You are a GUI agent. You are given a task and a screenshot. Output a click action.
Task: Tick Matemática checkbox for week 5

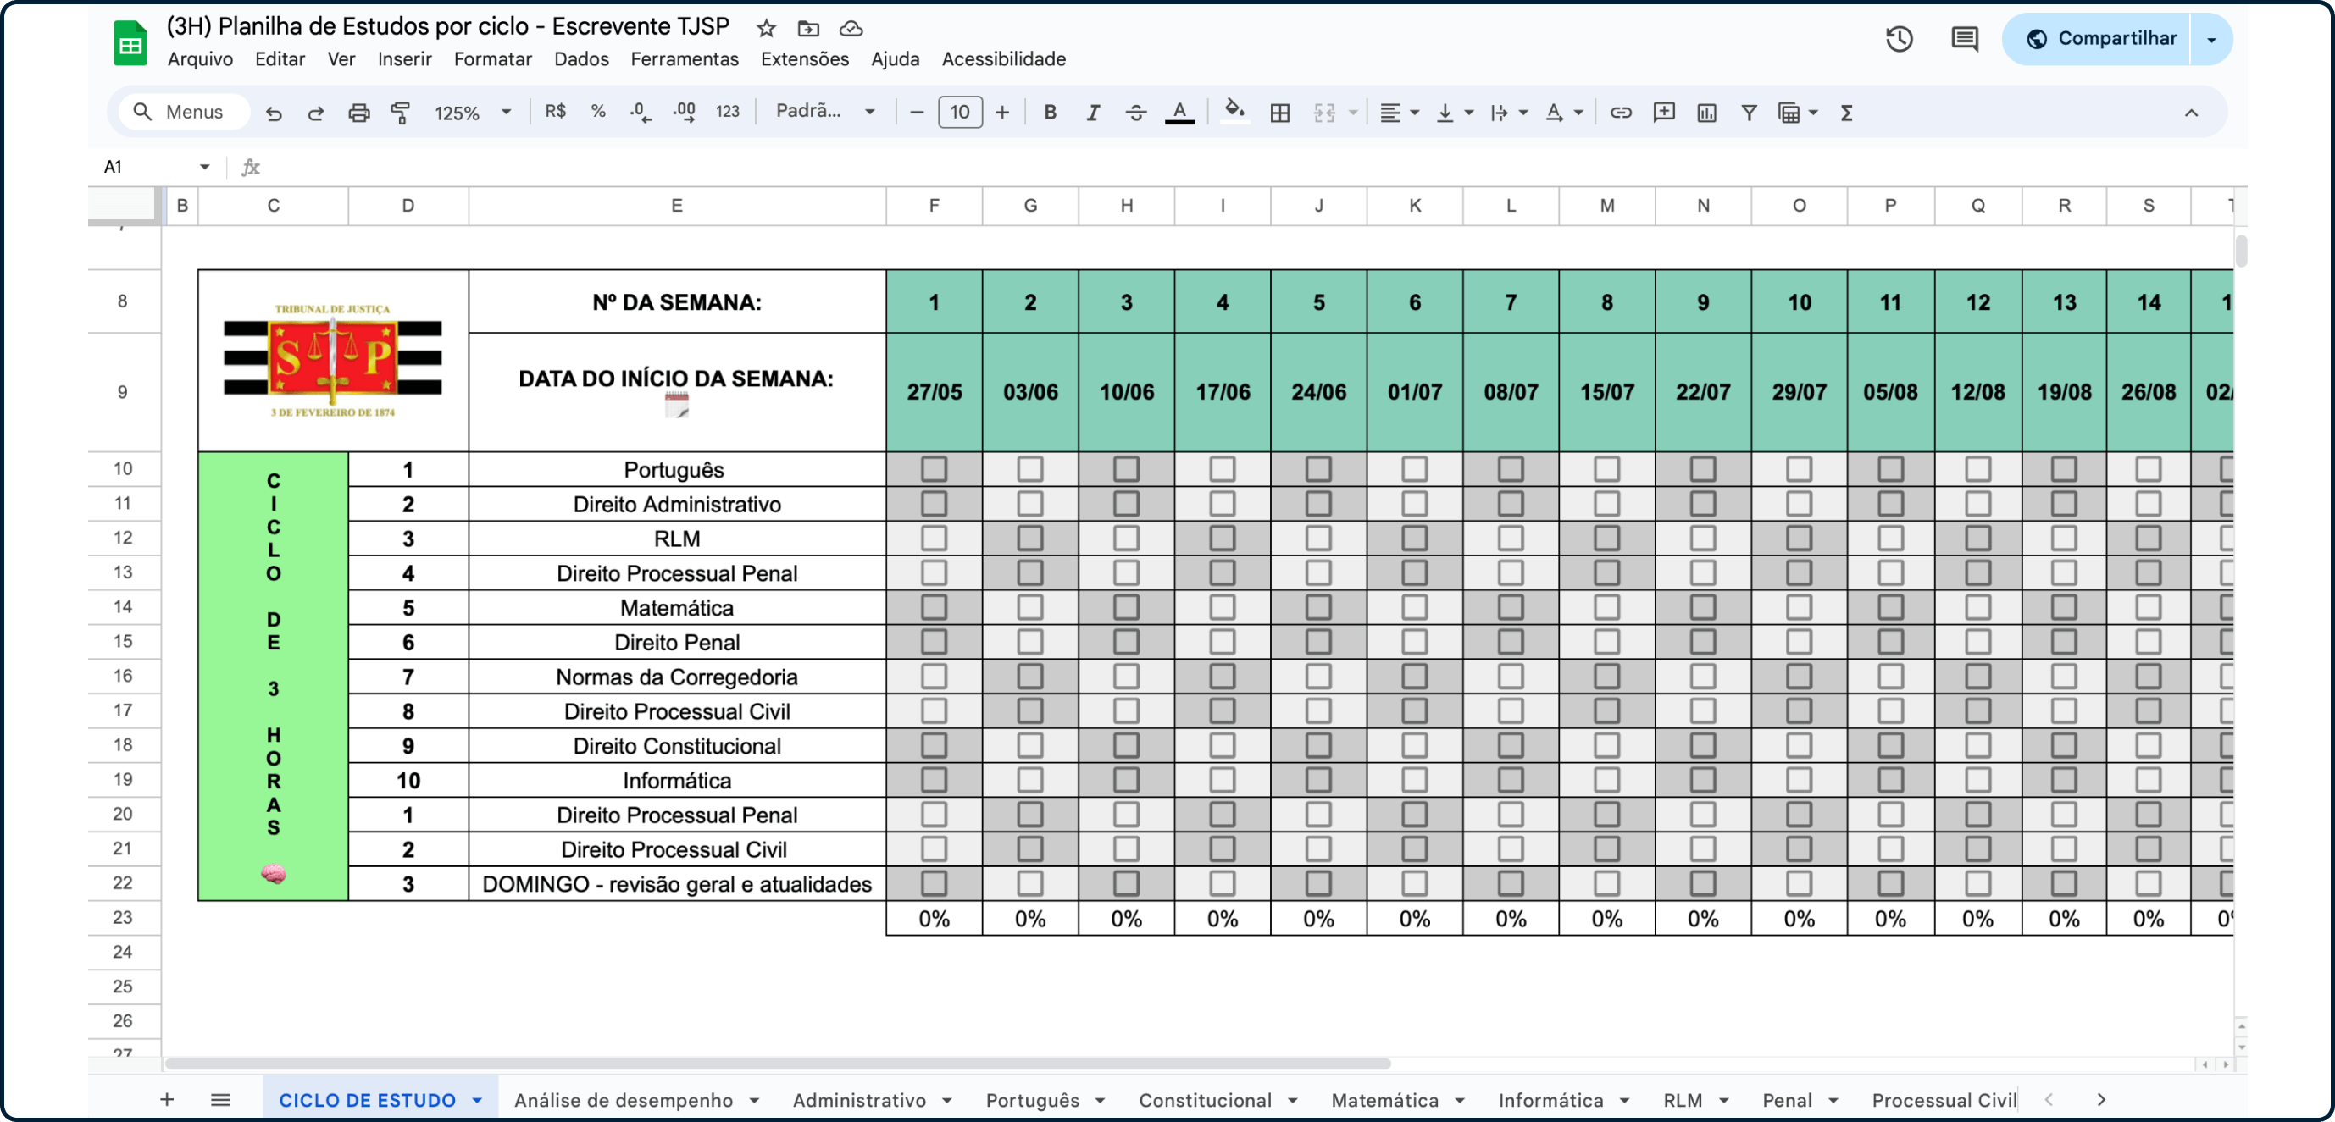point(1318,606)
